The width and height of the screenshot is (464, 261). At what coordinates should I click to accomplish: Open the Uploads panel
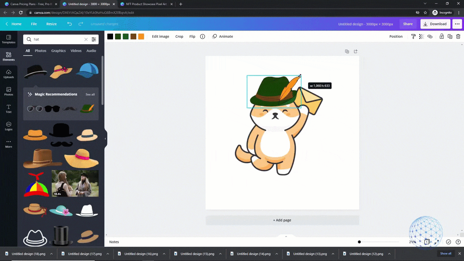8,74
